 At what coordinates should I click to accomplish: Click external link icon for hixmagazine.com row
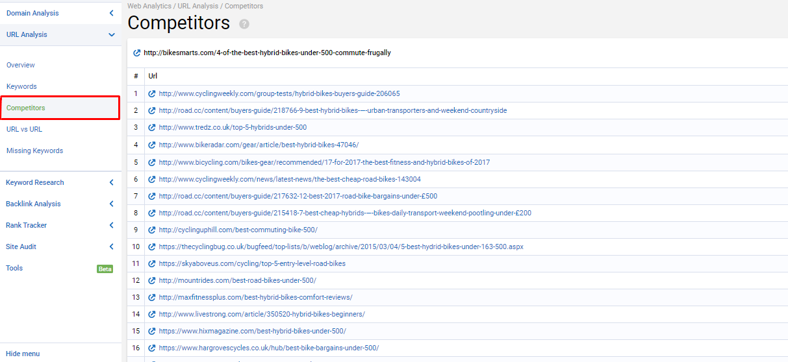[x=152, y=332]
